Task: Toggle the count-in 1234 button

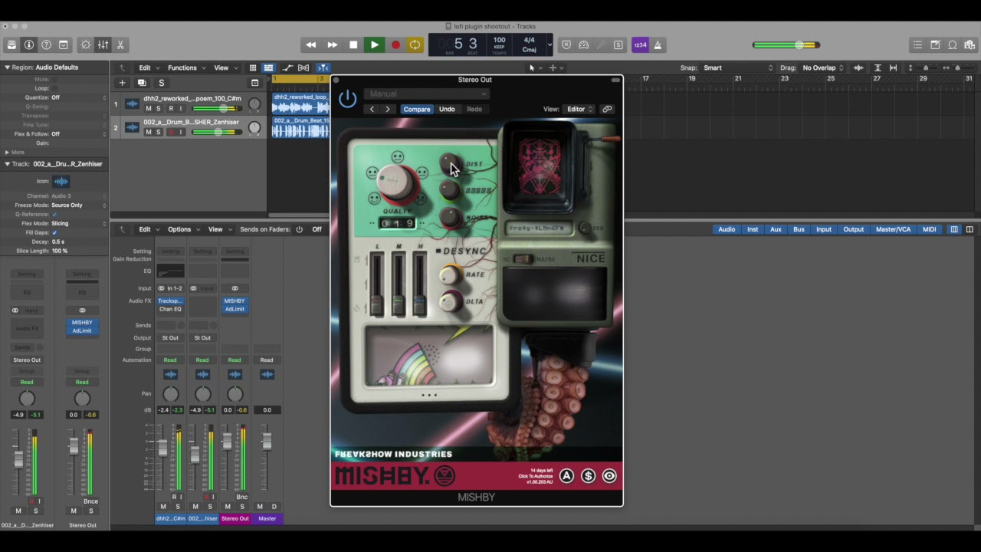Action: 640,45
